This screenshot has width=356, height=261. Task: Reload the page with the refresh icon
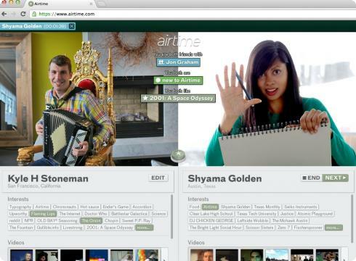[x=23, y=14]
